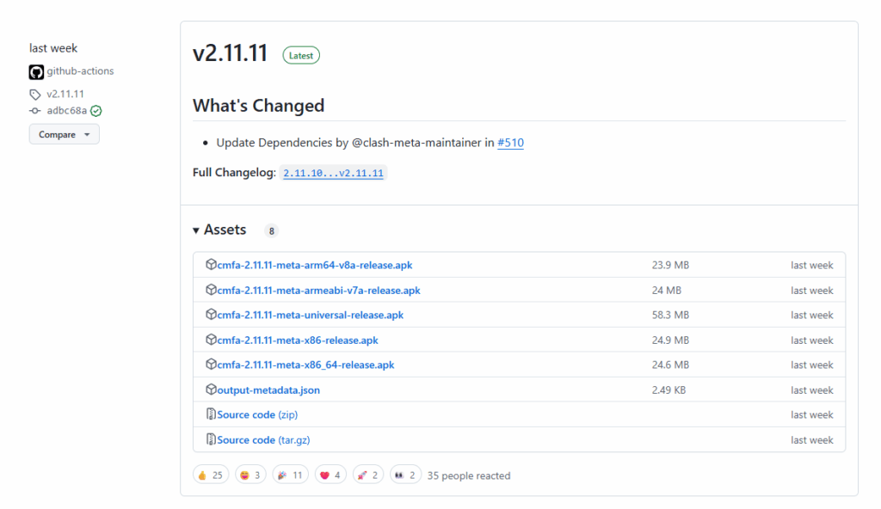
Task: Click package icon of x86-release apk
Action: pos(211,340)
